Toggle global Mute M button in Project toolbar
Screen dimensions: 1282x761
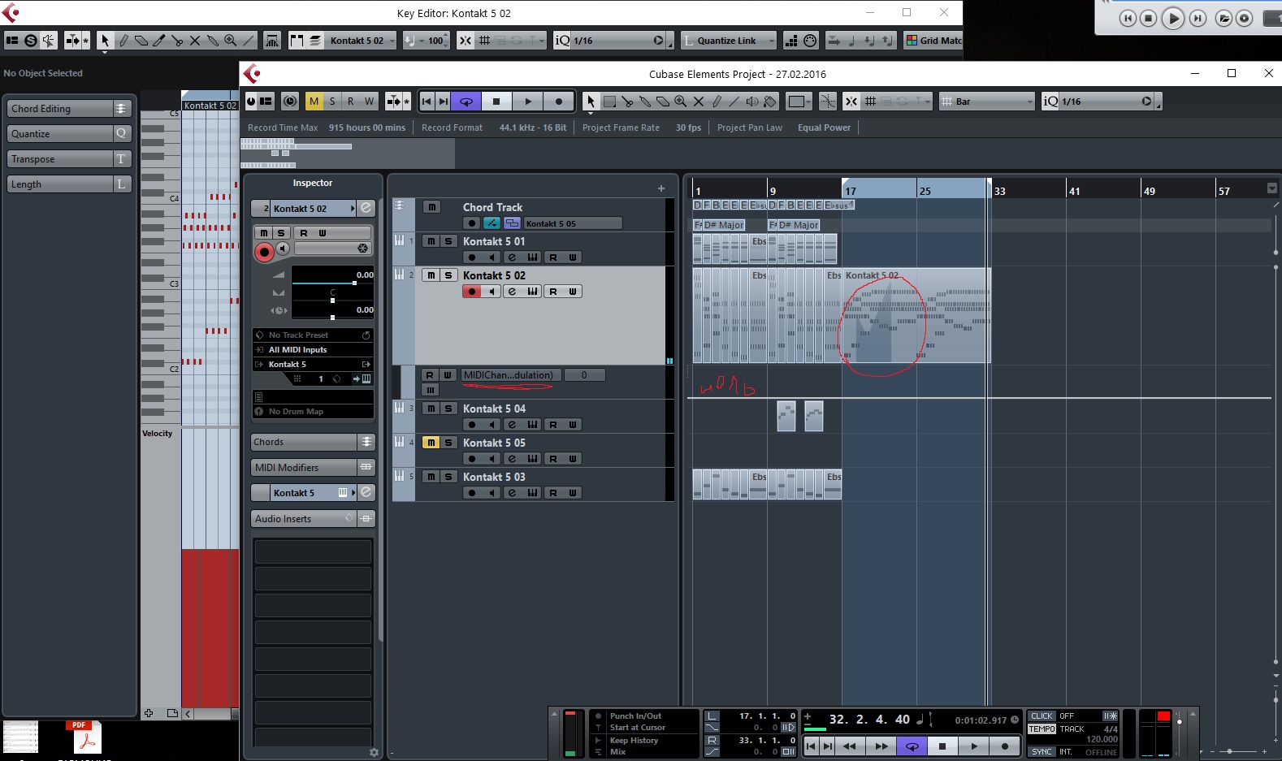coord(314,102)
